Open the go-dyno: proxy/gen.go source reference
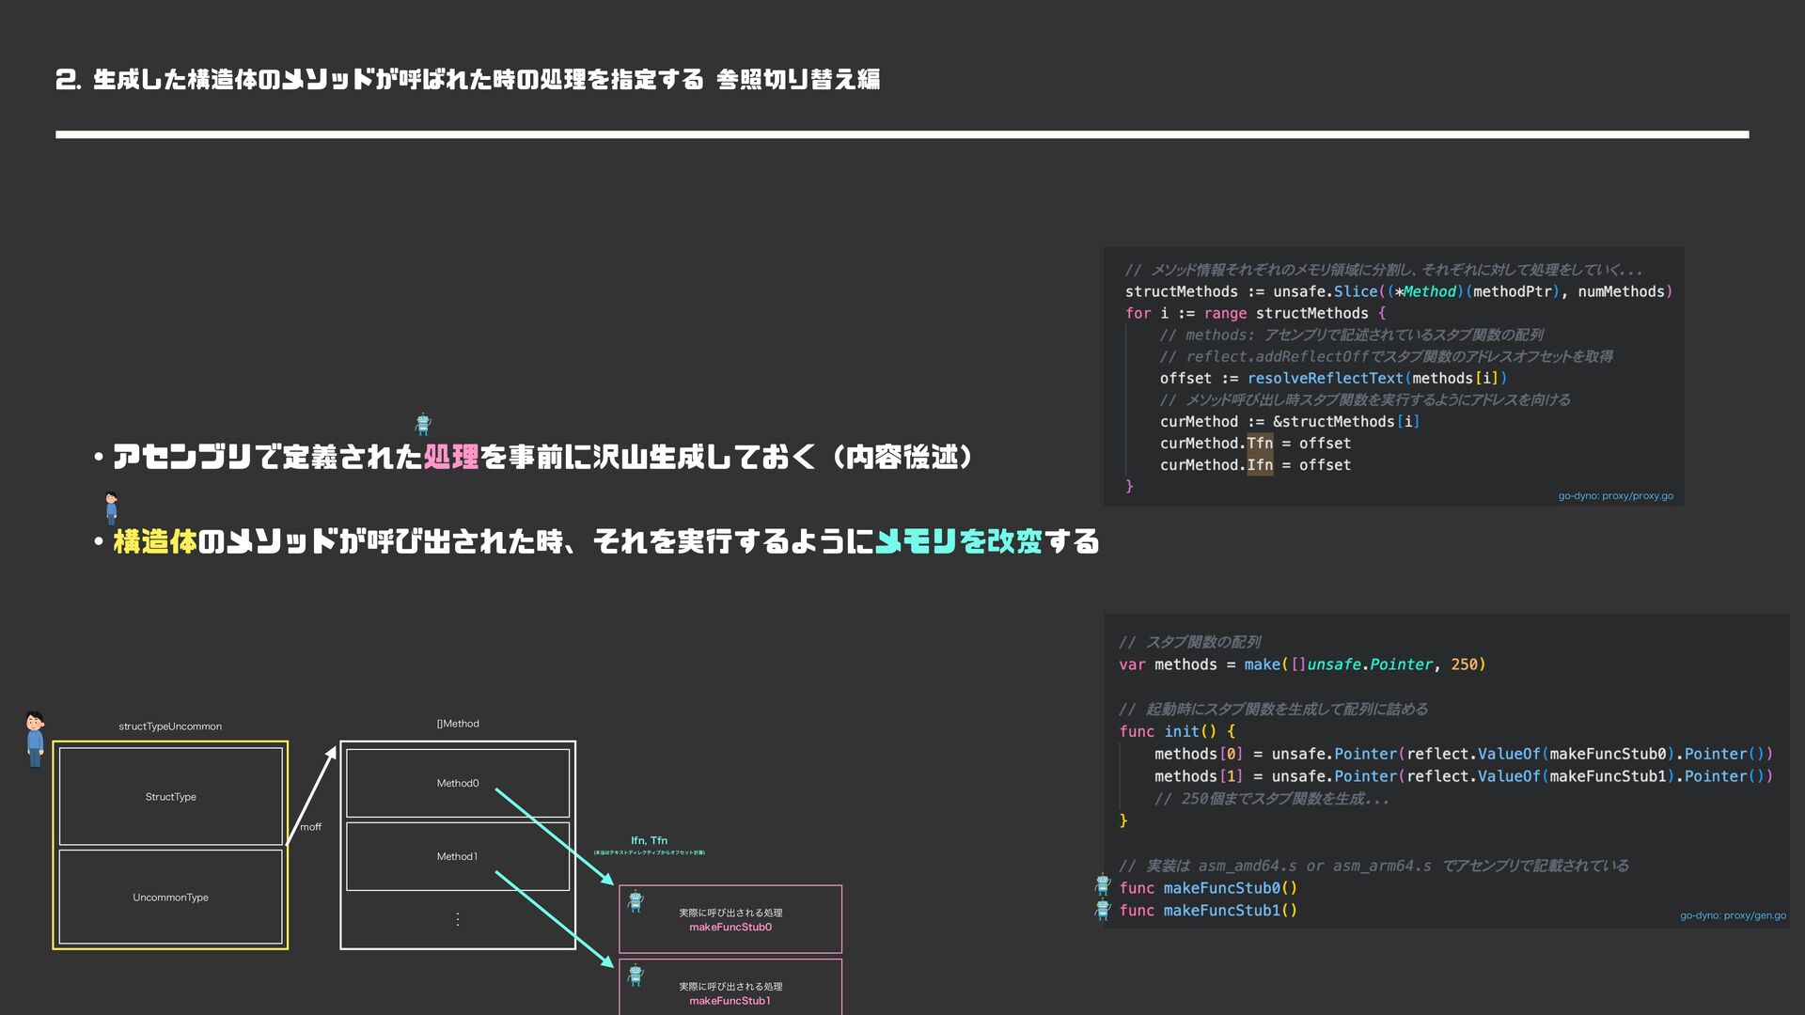Viewport: 1805px width, 1015px height. point(1732,915)
